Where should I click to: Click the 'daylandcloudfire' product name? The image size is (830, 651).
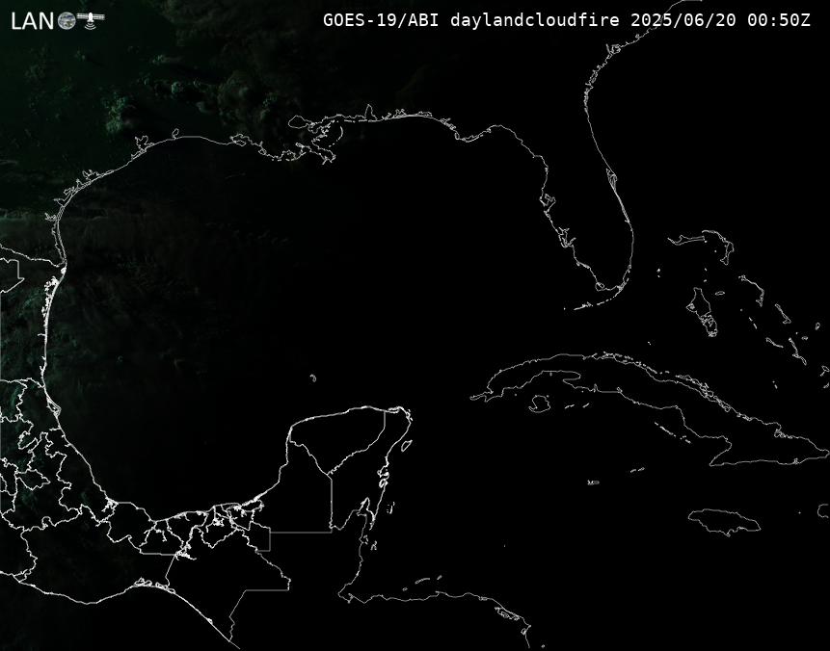[x=535, y=20]
